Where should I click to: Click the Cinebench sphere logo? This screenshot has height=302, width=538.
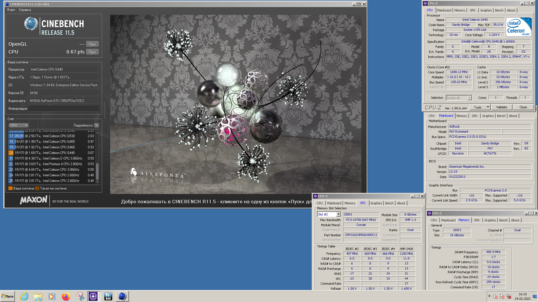pos(31,24)
